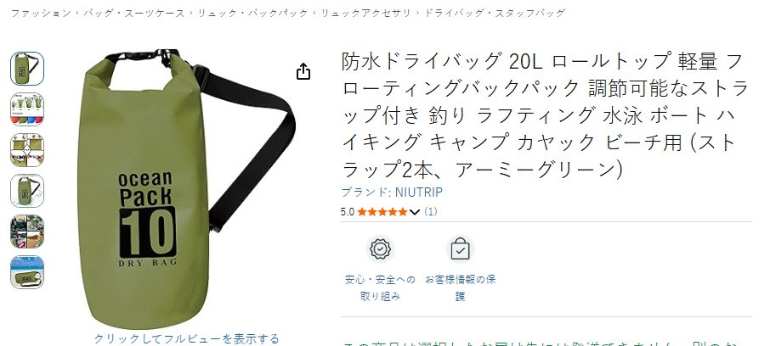Select fifth thumbnail with outdoor usage collage
Screen dimensions: 770x346
pos(27,232)
